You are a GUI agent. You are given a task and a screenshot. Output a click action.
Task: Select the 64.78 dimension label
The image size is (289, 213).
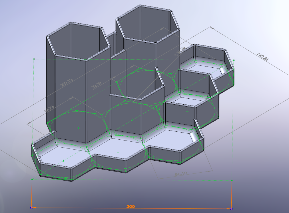[x=49, y=109]
